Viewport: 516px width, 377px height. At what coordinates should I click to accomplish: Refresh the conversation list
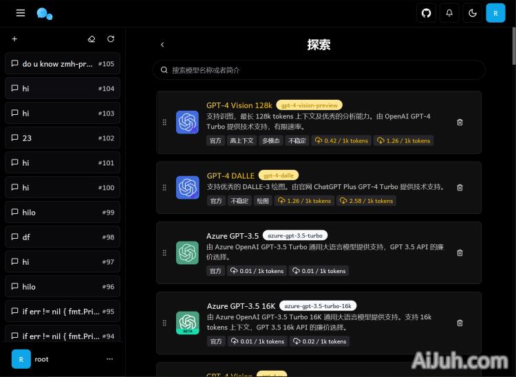click(111, 39)
